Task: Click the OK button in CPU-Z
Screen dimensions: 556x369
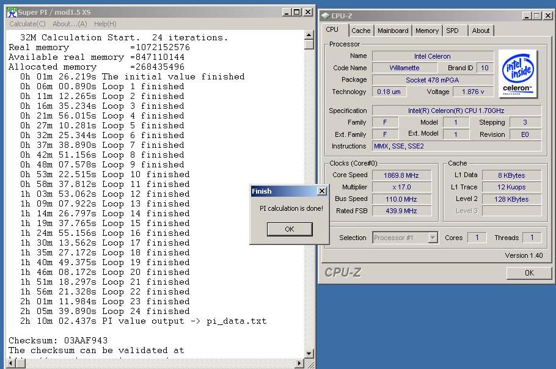Action: (529, 273)
